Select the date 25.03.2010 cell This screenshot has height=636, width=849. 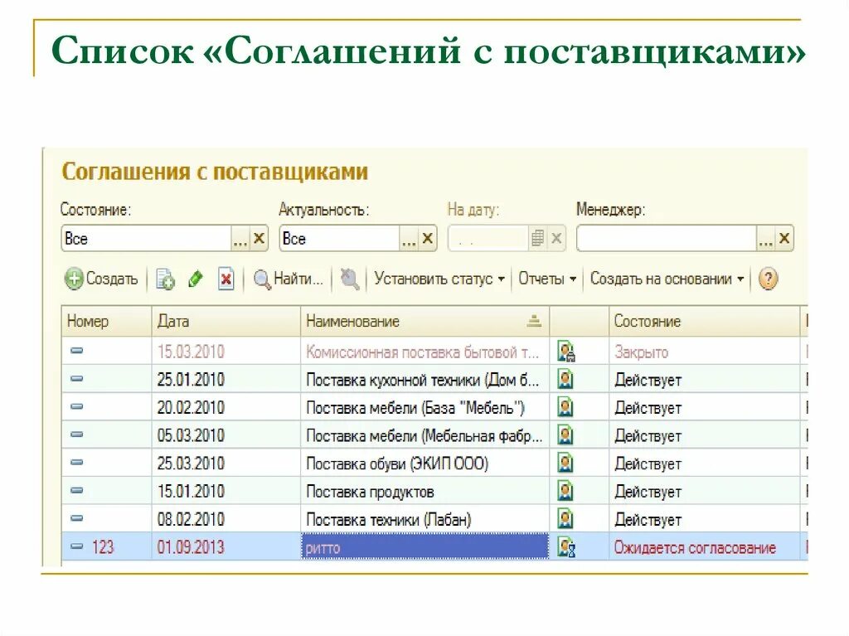[226, 464]
